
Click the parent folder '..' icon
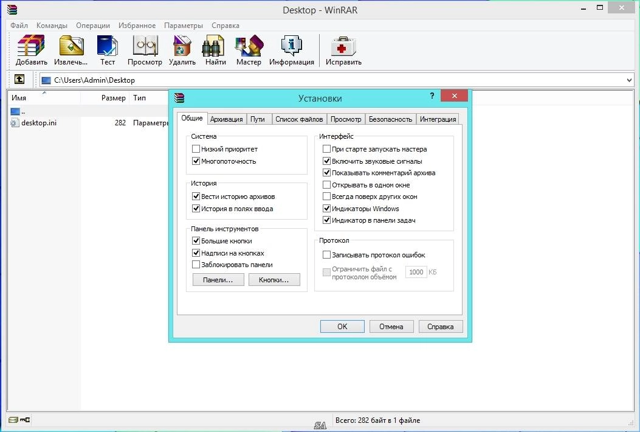tap(15, 111)
